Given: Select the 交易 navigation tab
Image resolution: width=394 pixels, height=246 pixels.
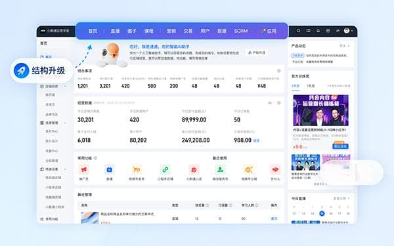Looking at the screenshot, I should point(188,31).
